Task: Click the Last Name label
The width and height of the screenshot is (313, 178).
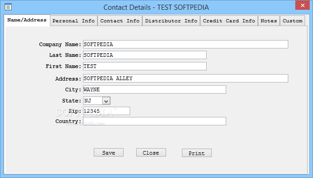Action: coord(65,55)
